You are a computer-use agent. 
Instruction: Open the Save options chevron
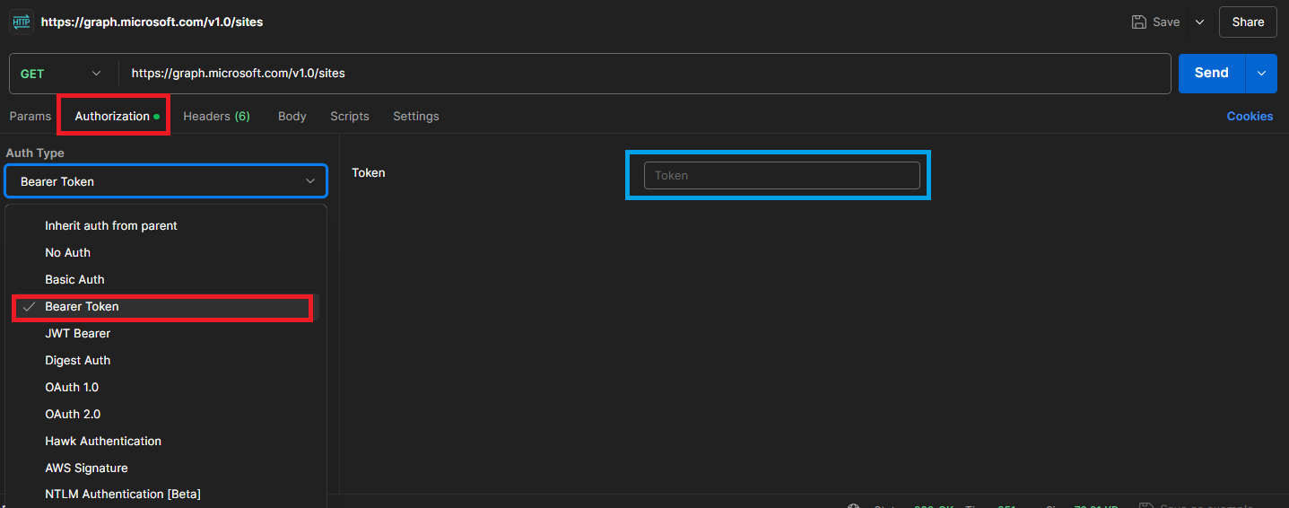tap(1199, 22)
